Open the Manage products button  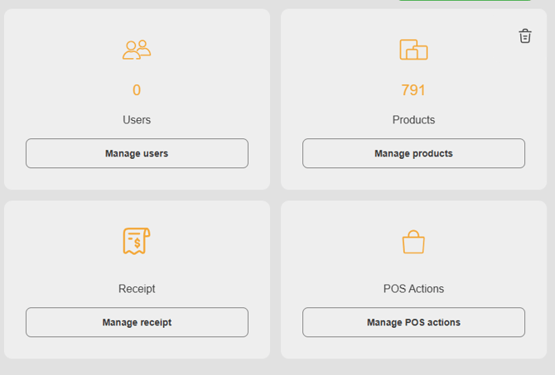click(x=413, y=153)
